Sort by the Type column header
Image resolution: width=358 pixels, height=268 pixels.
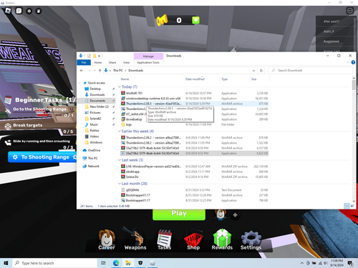pos(225,79)
